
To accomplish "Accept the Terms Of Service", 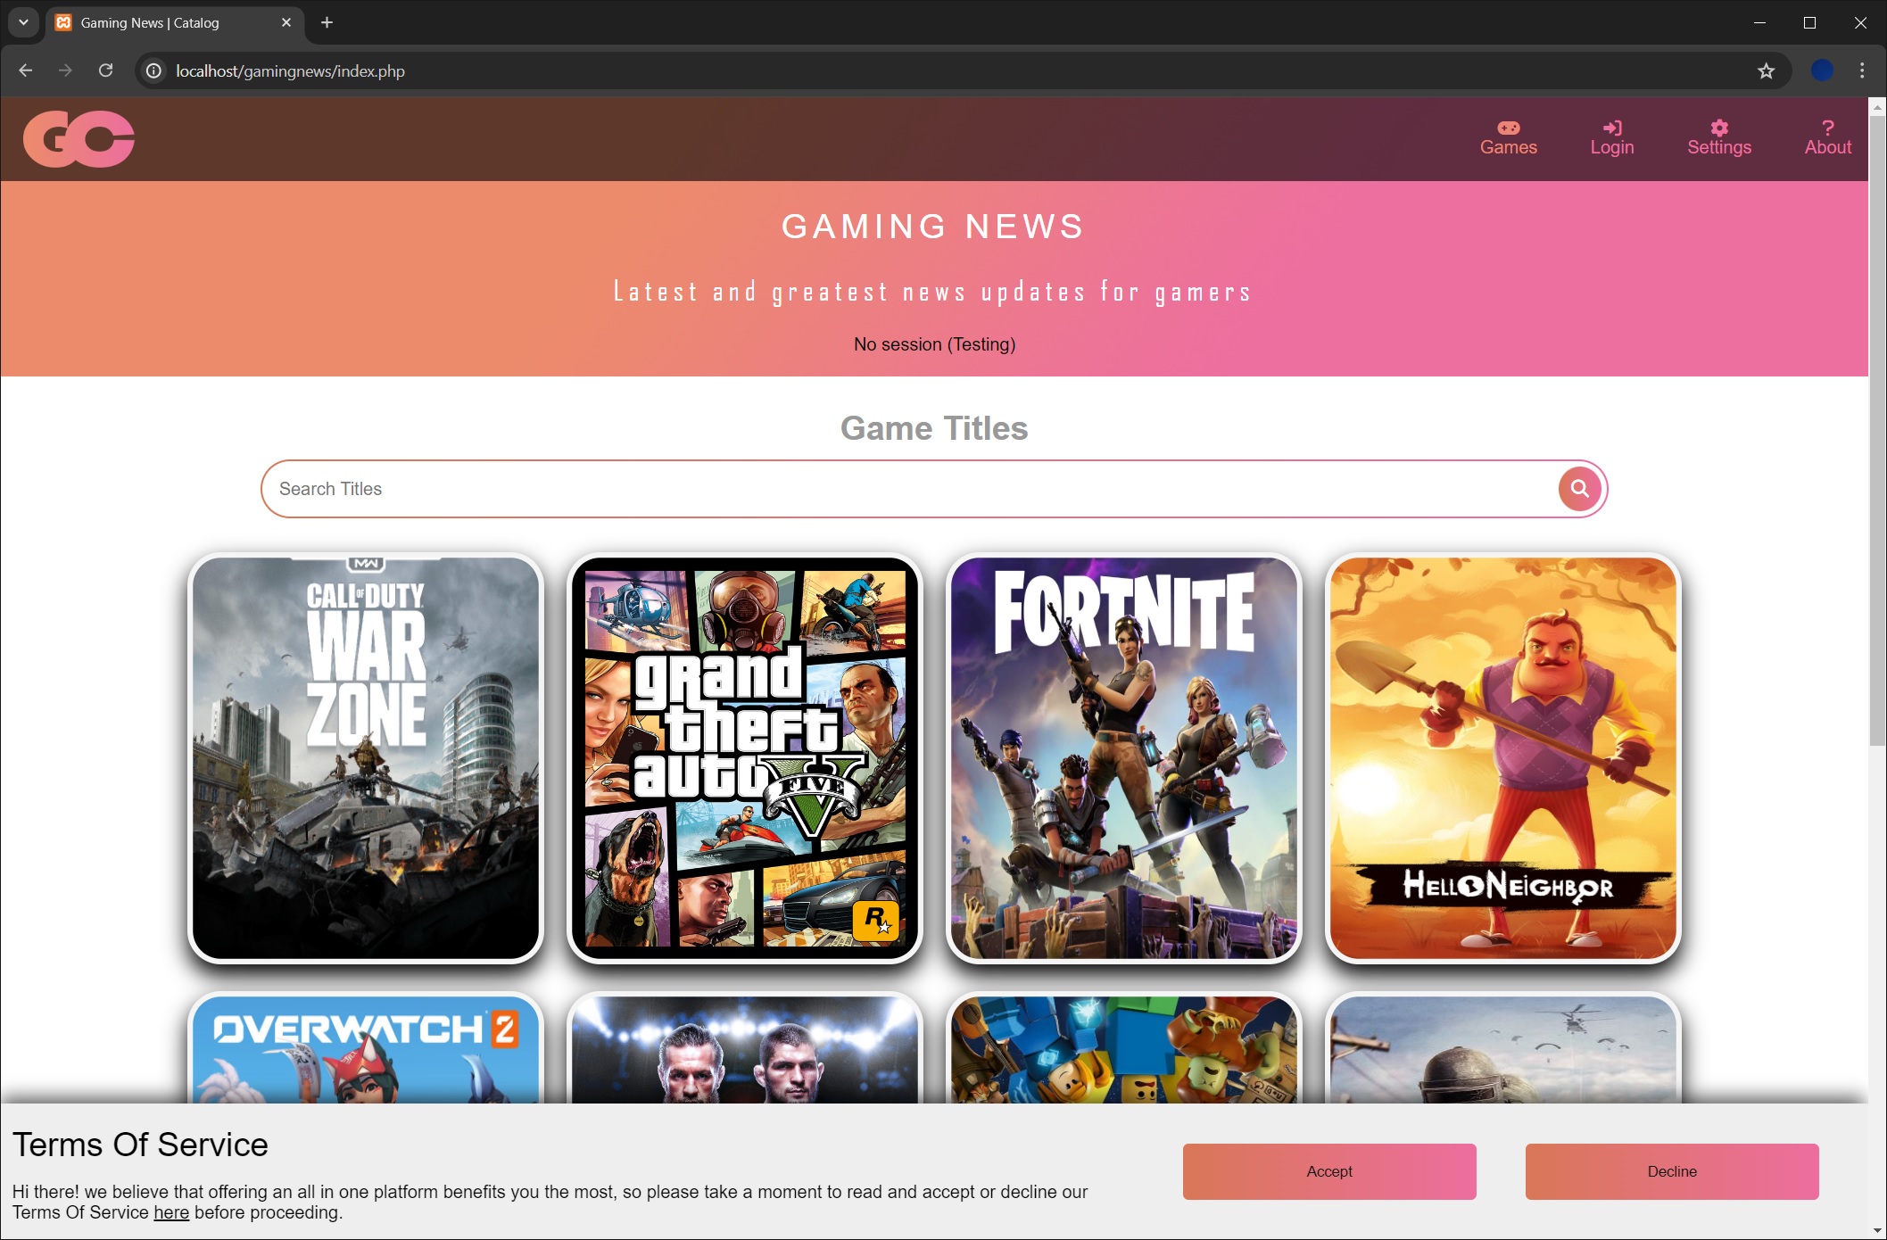I will coord(1329,1171).
